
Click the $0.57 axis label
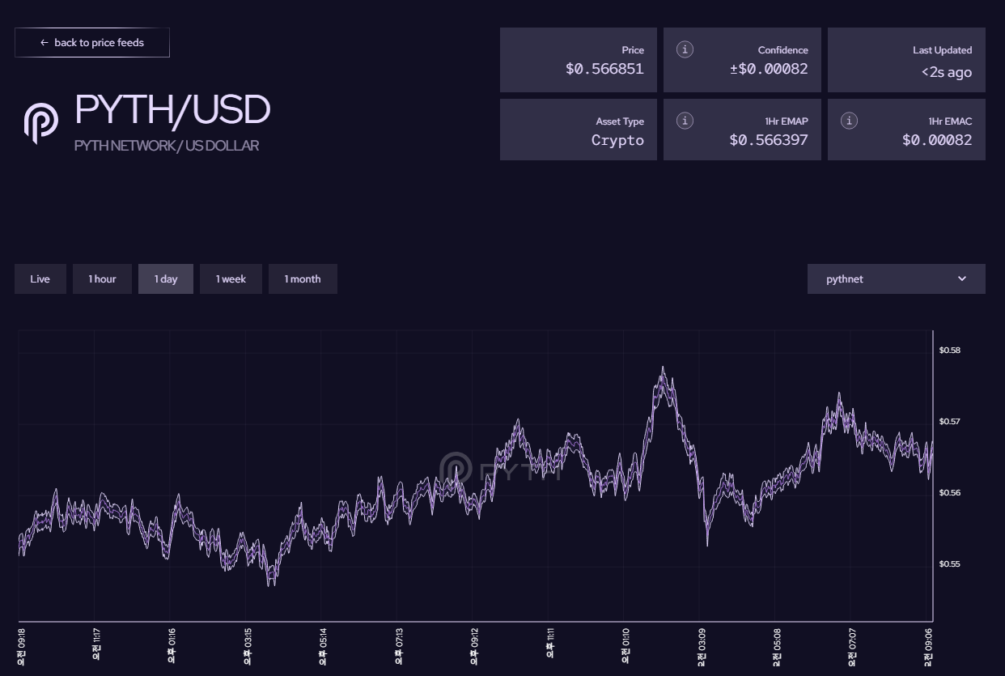coord(949,421)
